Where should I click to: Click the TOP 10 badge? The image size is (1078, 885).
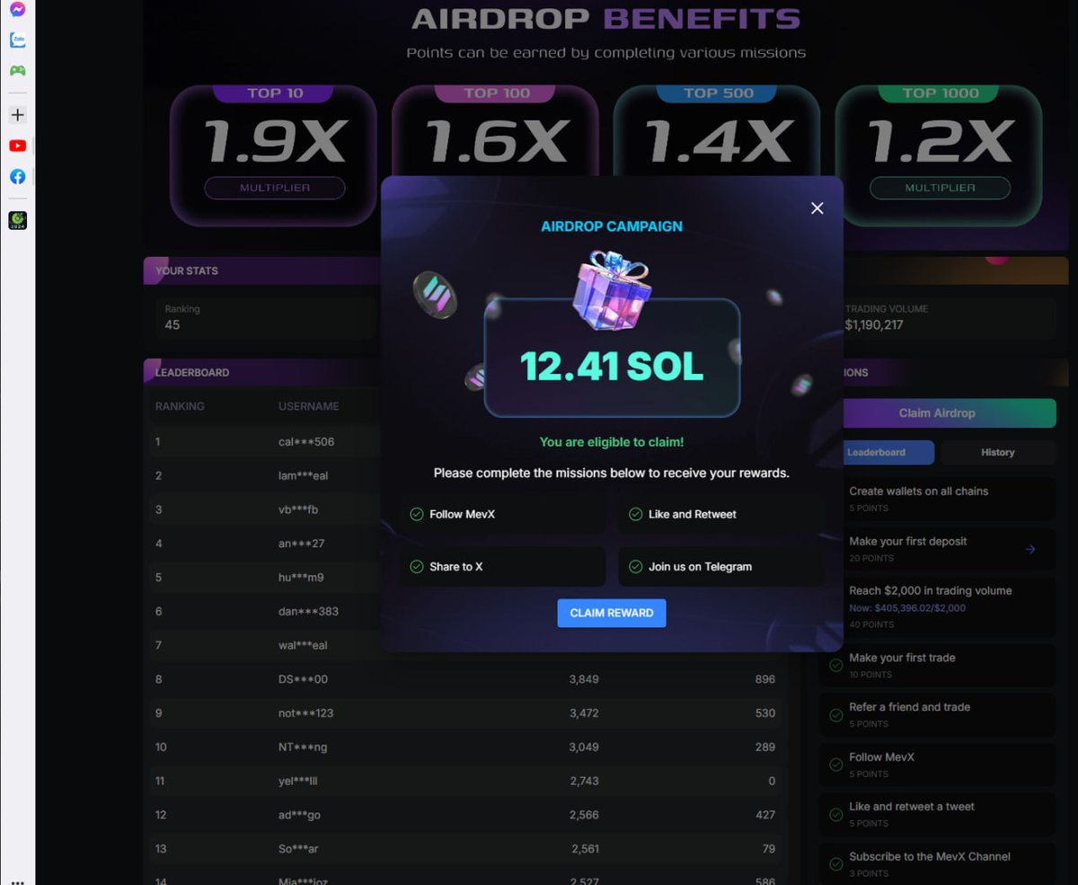tap(276, 93)
